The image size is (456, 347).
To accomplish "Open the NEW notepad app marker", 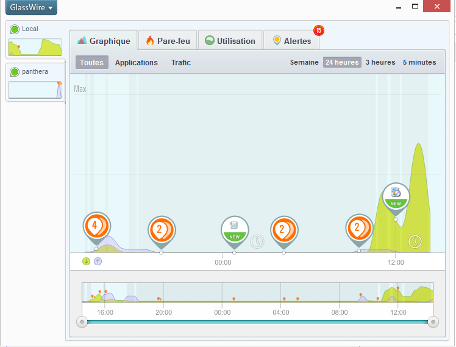I will coord(235,231).
